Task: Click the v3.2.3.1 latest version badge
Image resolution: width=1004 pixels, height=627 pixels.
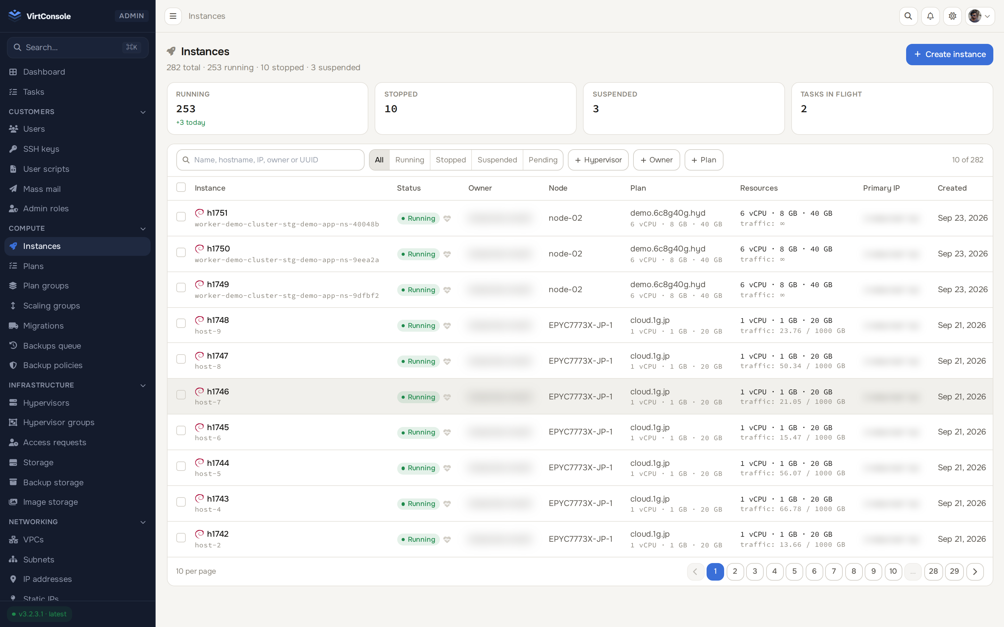Action: [40, 614]
